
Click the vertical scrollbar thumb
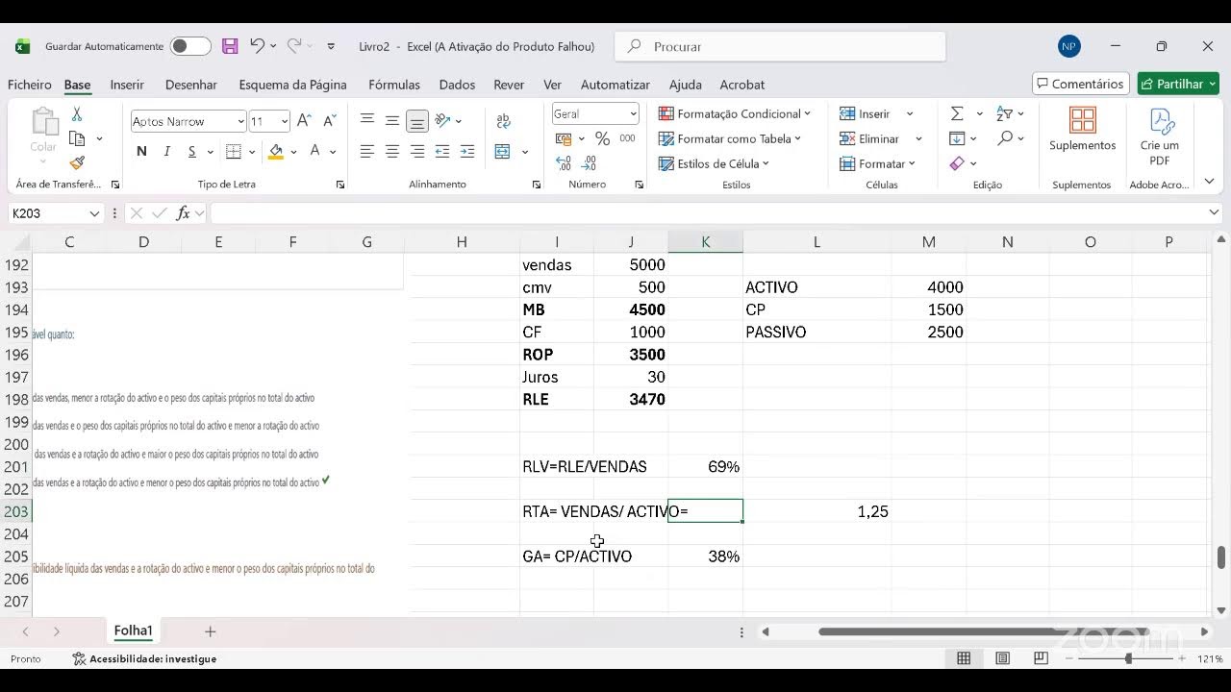pos(1221,557)
